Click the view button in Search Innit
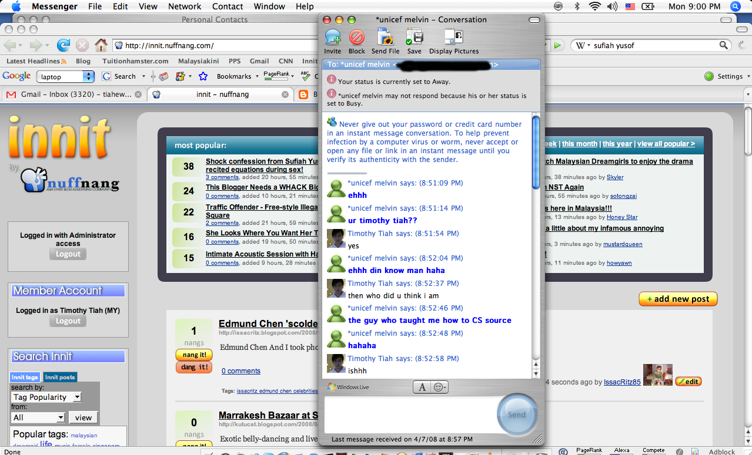This screenshot has height=455, width=752. pos(83,417)
